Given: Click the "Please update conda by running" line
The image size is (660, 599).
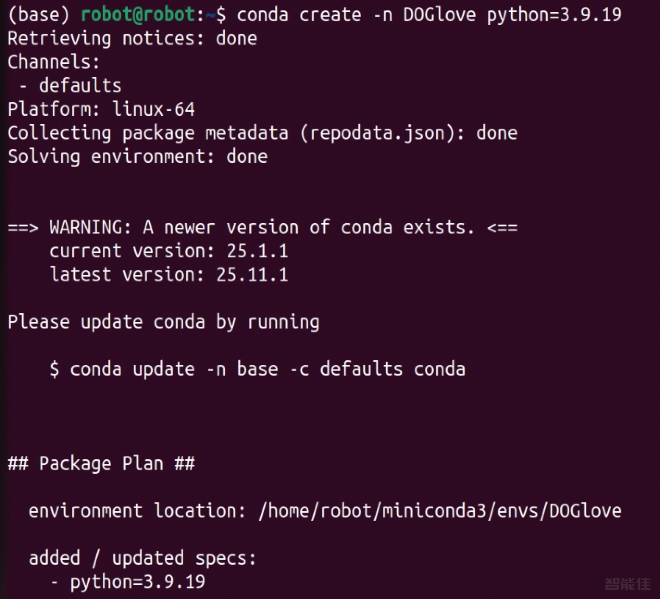Looking at the screenshot, I should coord(163,322).
